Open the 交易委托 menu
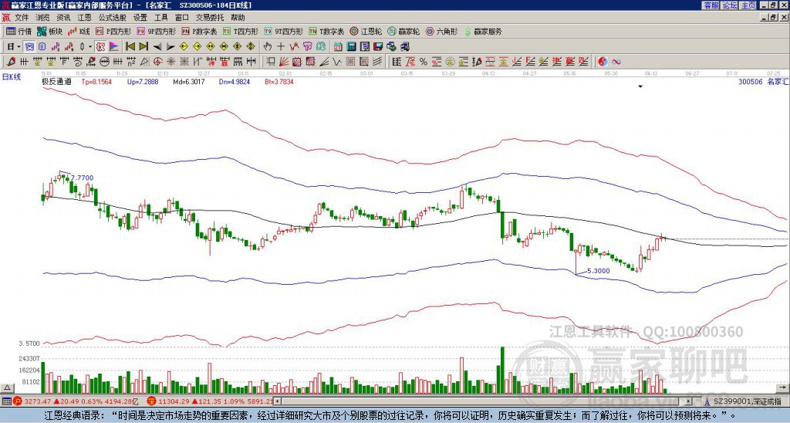 coord(210,18)
